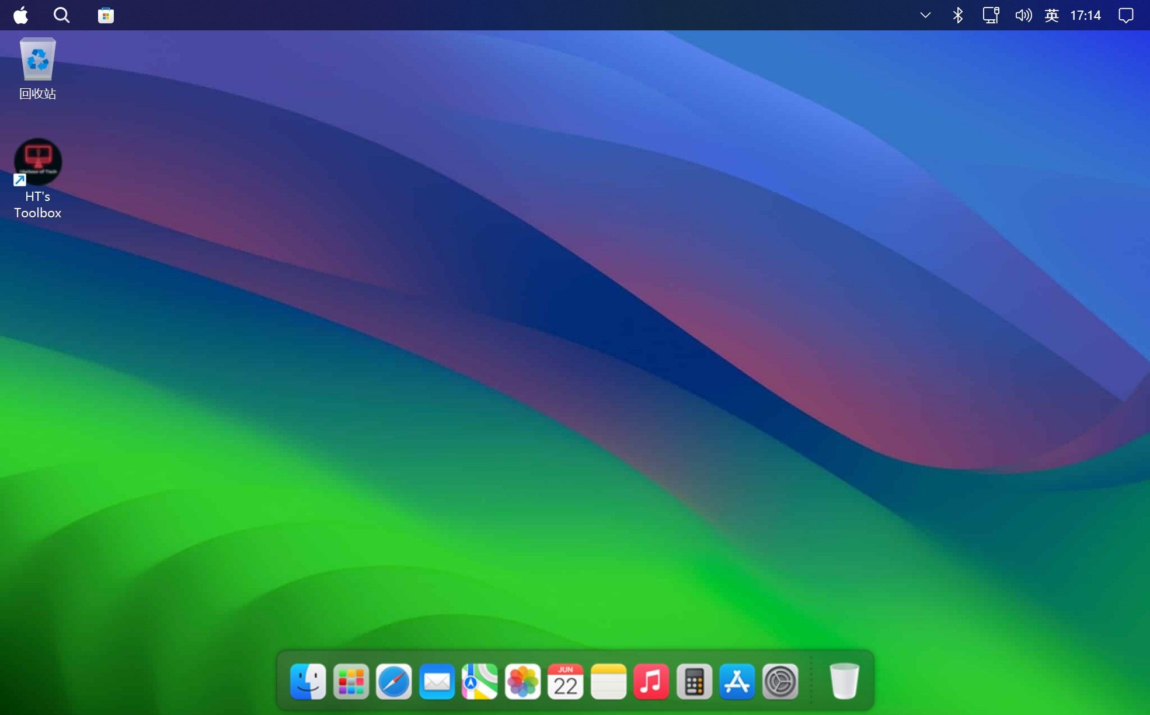Select the 回收站 recycle bin desktop icon

coord(38,69)
